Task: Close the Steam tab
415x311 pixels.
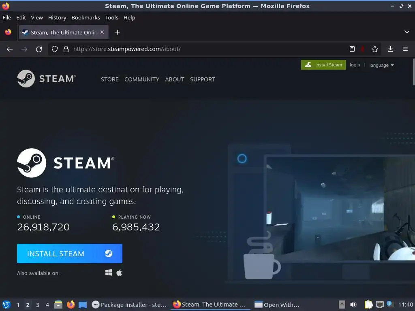Action: point(102,32)
